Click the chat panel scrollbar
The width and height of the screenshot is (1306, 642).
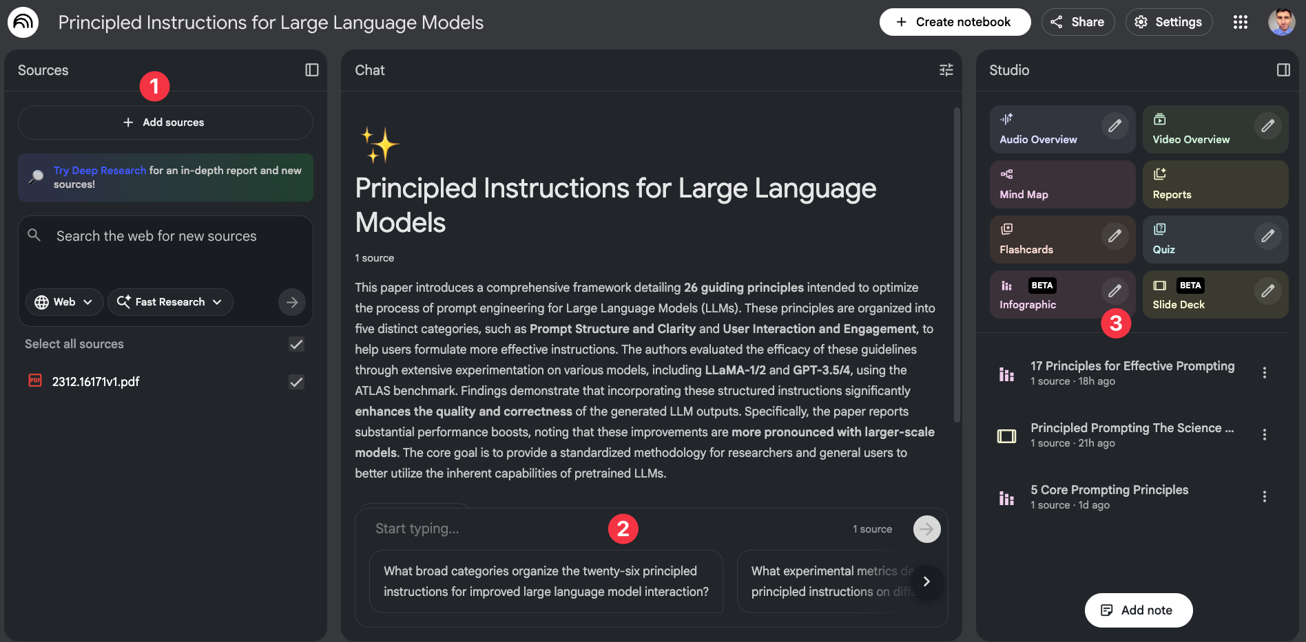point(957,265)
